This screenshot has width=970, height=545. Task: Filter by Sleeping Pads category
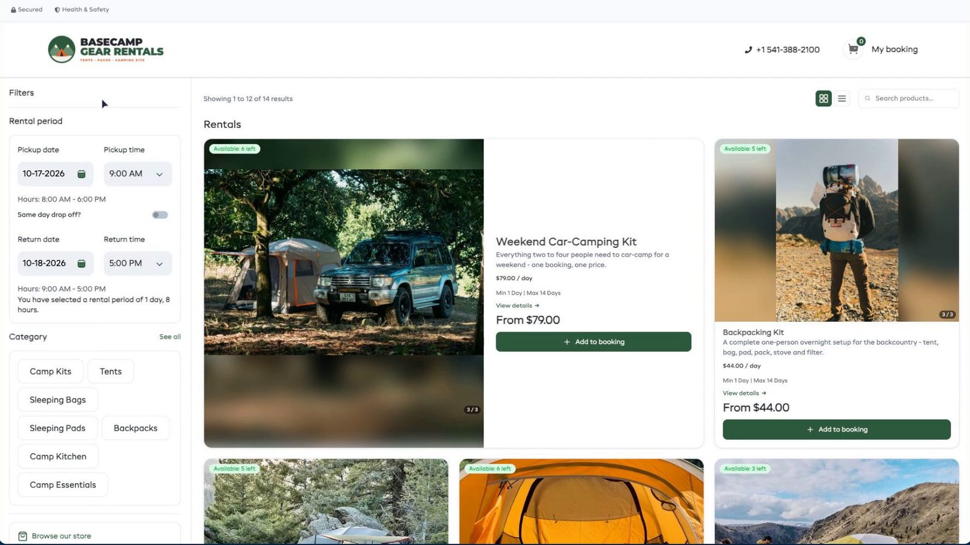point(58,428)
